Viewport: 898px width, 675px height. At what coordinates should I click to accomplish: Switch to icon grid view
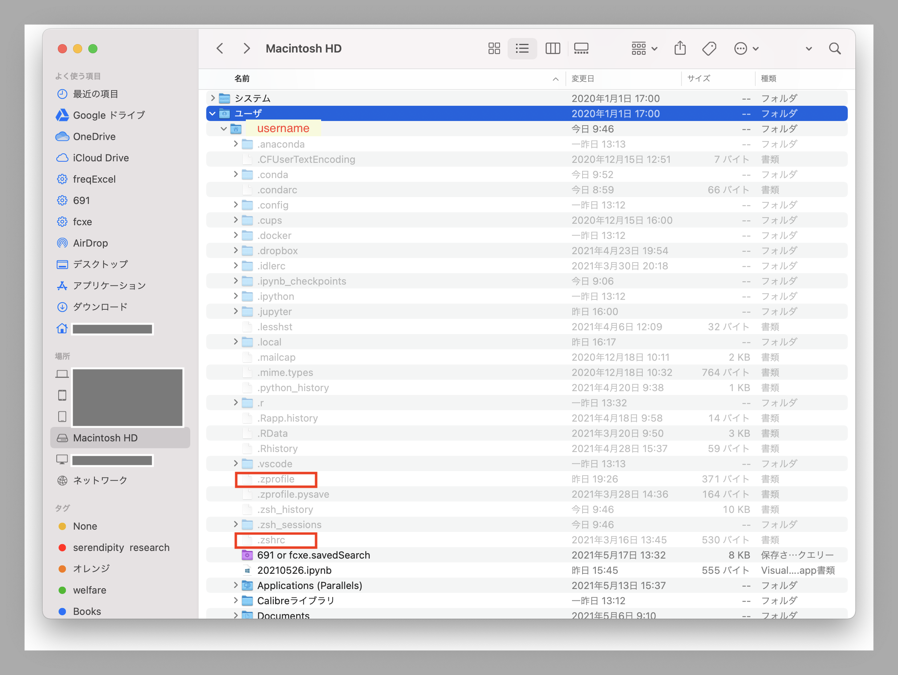[494, 49]
